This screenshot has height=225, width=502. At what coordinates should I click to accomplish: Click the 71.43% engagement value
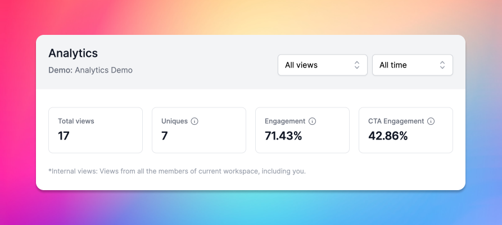pos(283,136)
